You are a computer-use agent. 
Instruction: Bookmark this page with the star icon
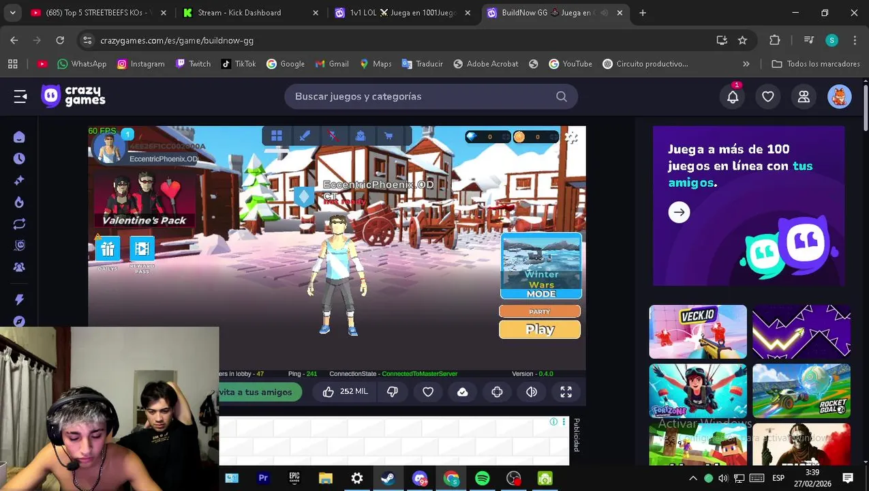pyautogui.click(x=742, y=40)
